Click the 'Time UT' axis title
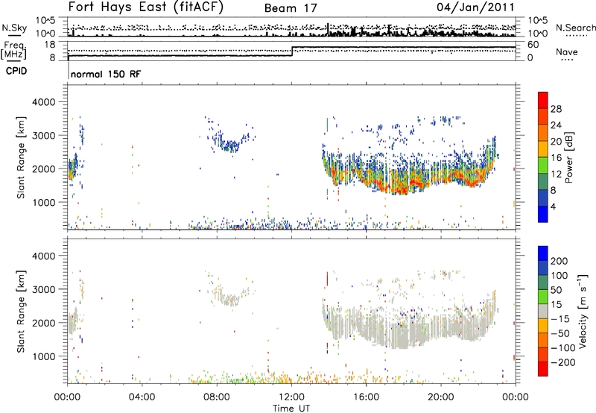Screen dimensions: 596x413 point(291,408)
